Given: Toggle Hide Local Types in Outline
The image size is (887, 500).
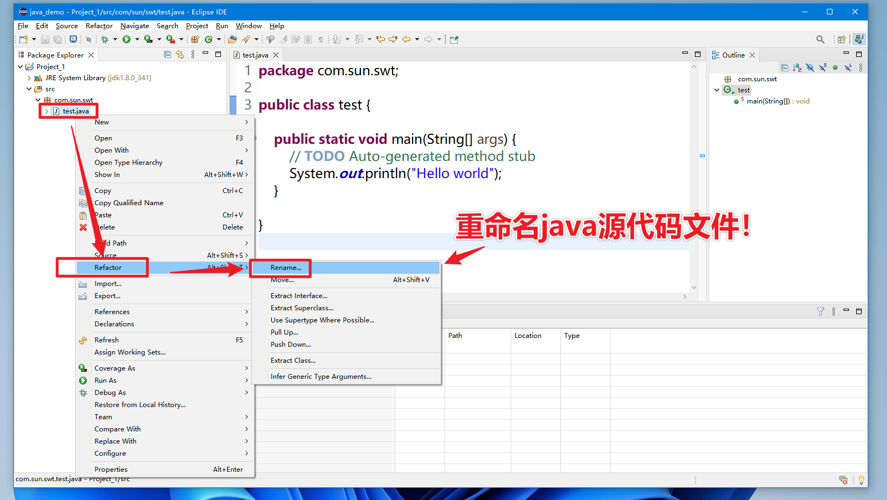Looking at the screenshot, I should [x=848, y=67].
